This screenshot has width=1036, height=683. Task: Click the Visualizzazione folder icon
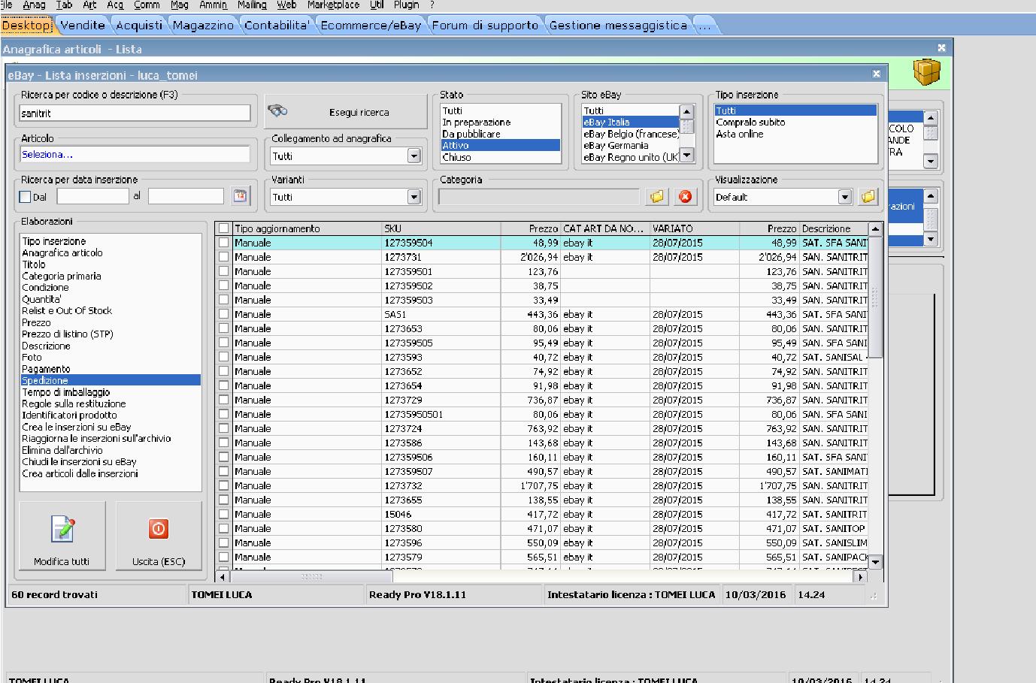[x=868, y=197]
